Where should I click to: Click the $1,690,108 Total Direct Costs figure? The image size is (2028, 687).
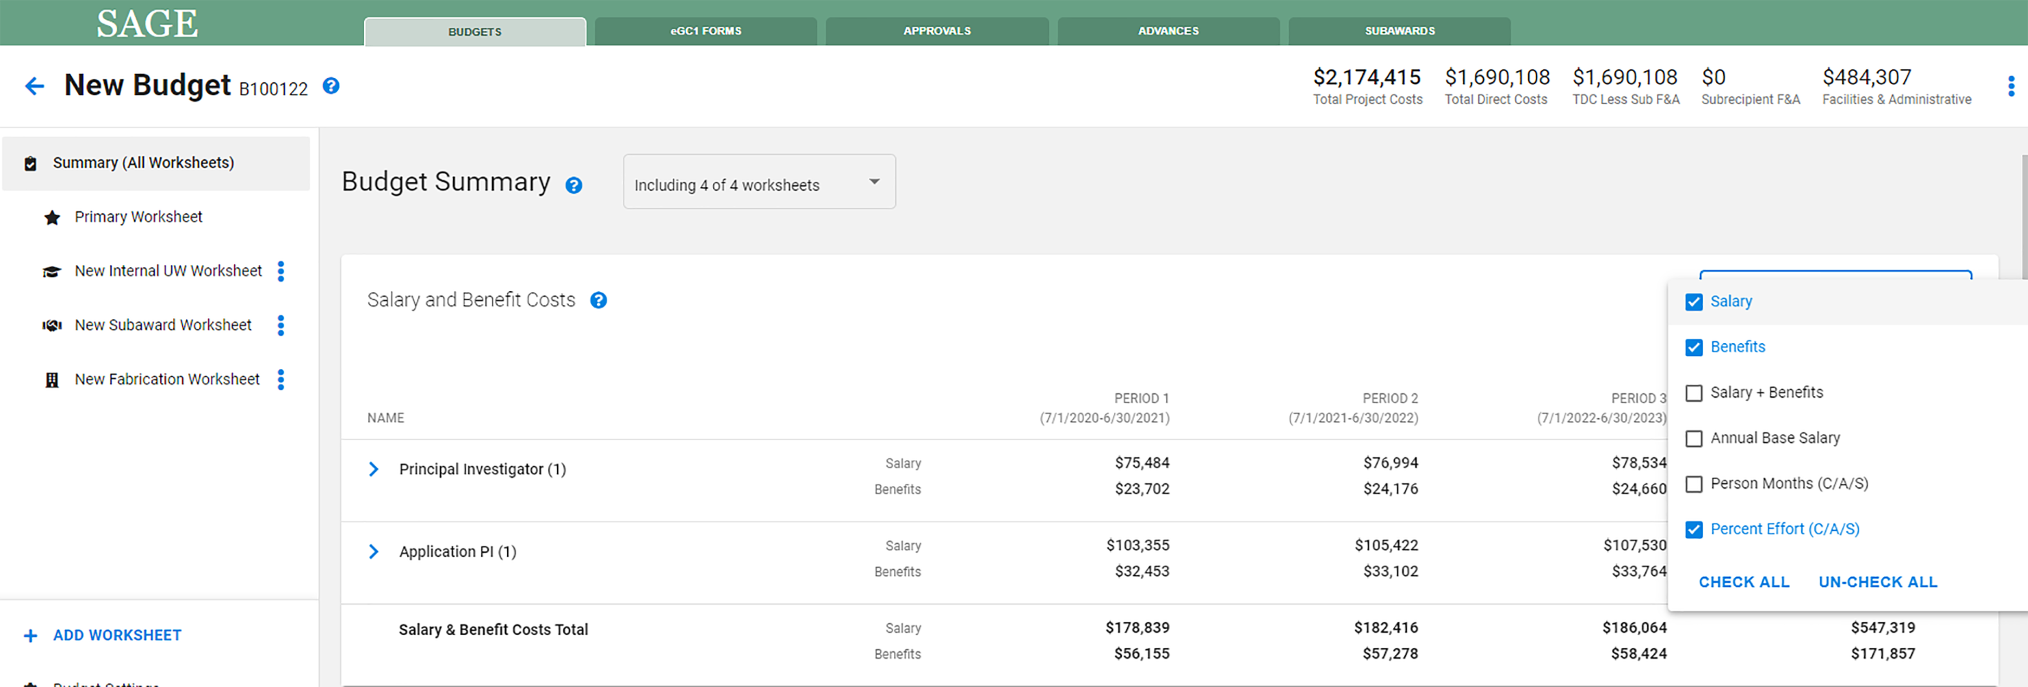click(1497, 77)
